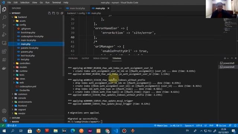Open the Help menu
238x134 pixels.
66,3
